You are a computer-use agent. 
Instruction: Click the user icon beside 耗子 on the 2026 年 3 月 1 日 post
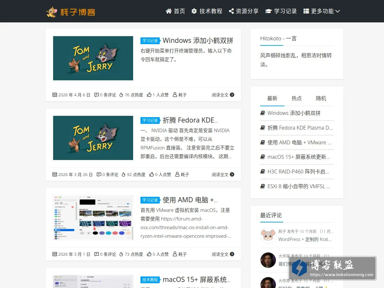175,254
